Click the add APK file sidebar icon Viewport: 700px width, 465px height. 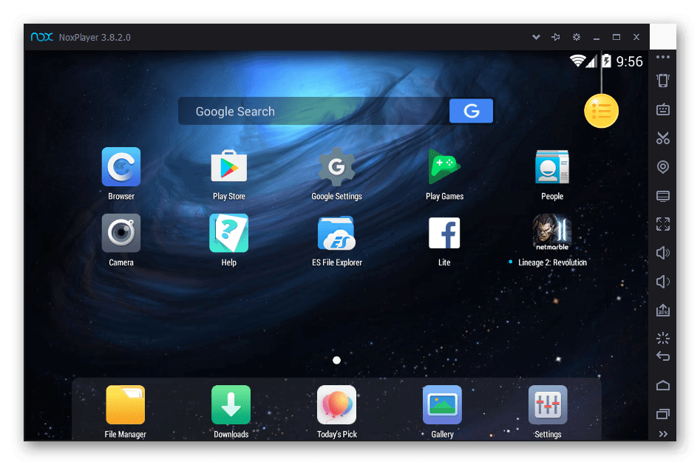click(662, 310)
